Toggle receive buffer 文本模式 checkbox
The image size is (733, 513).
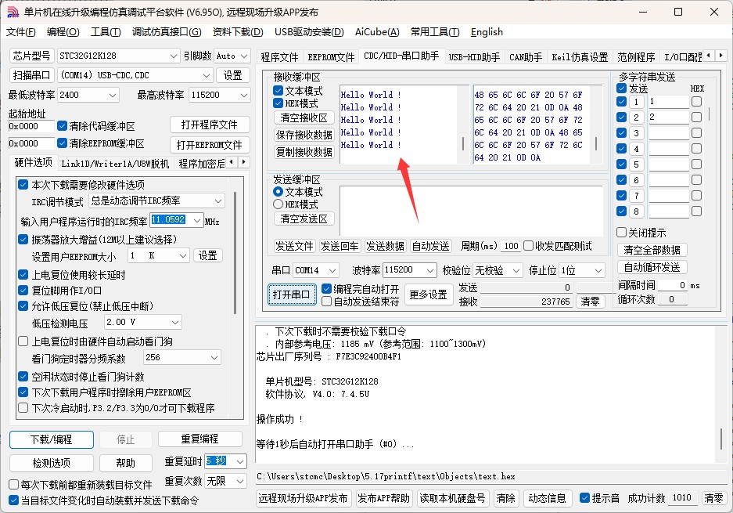pos(278,90)
